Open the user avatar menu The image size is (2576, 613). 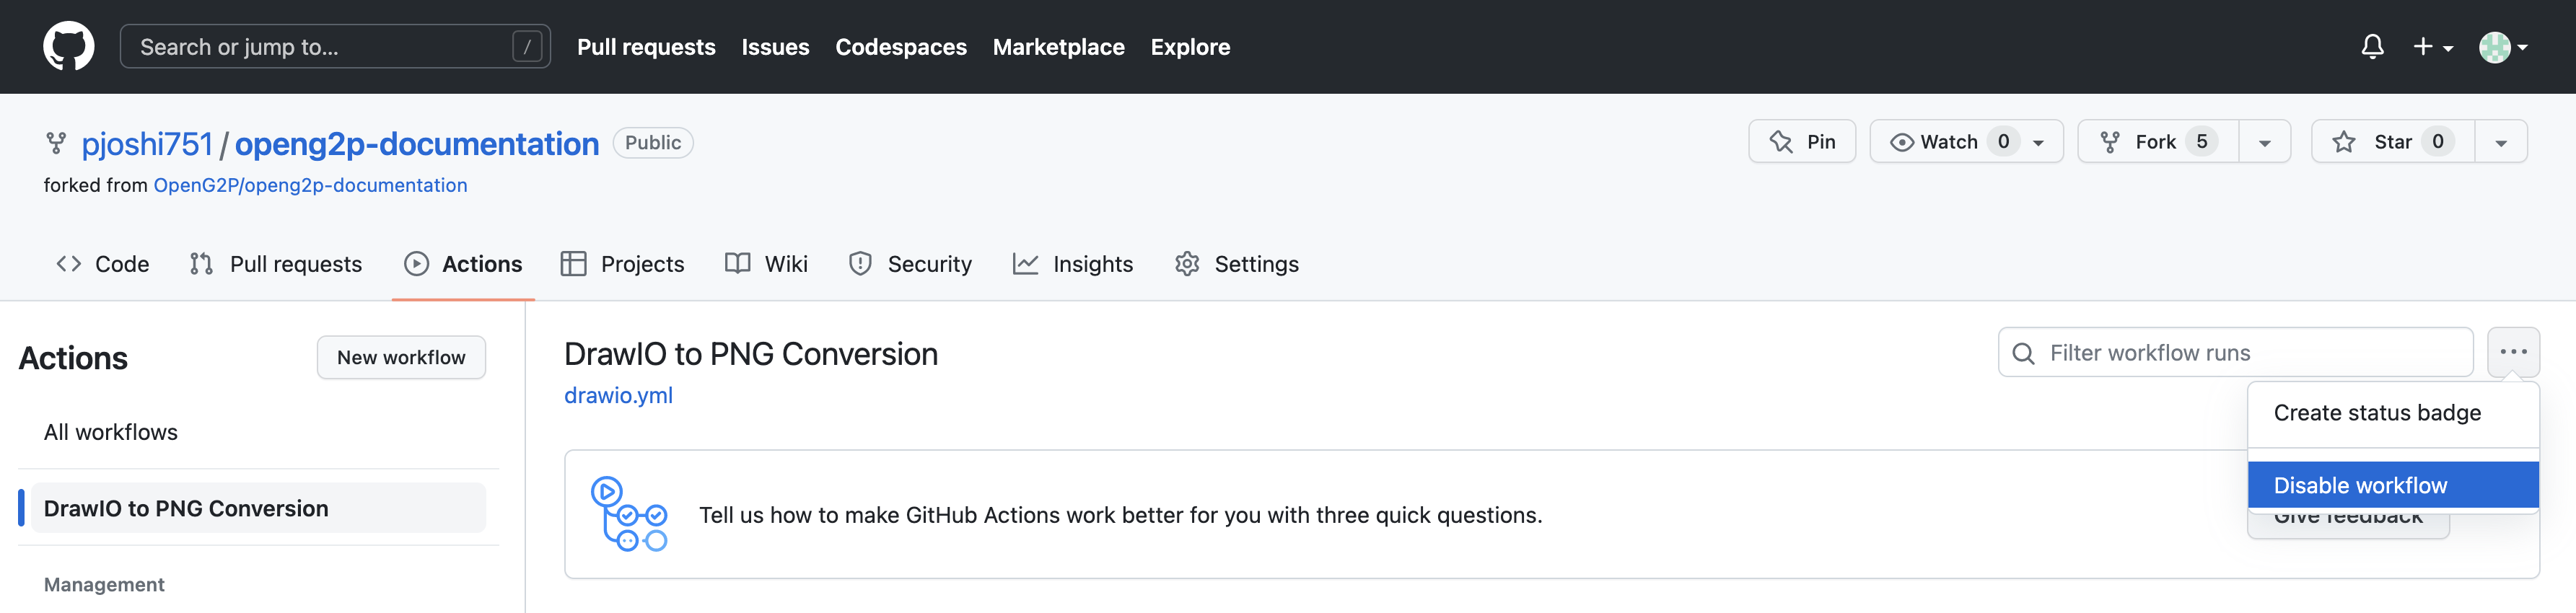[2503, 46]
